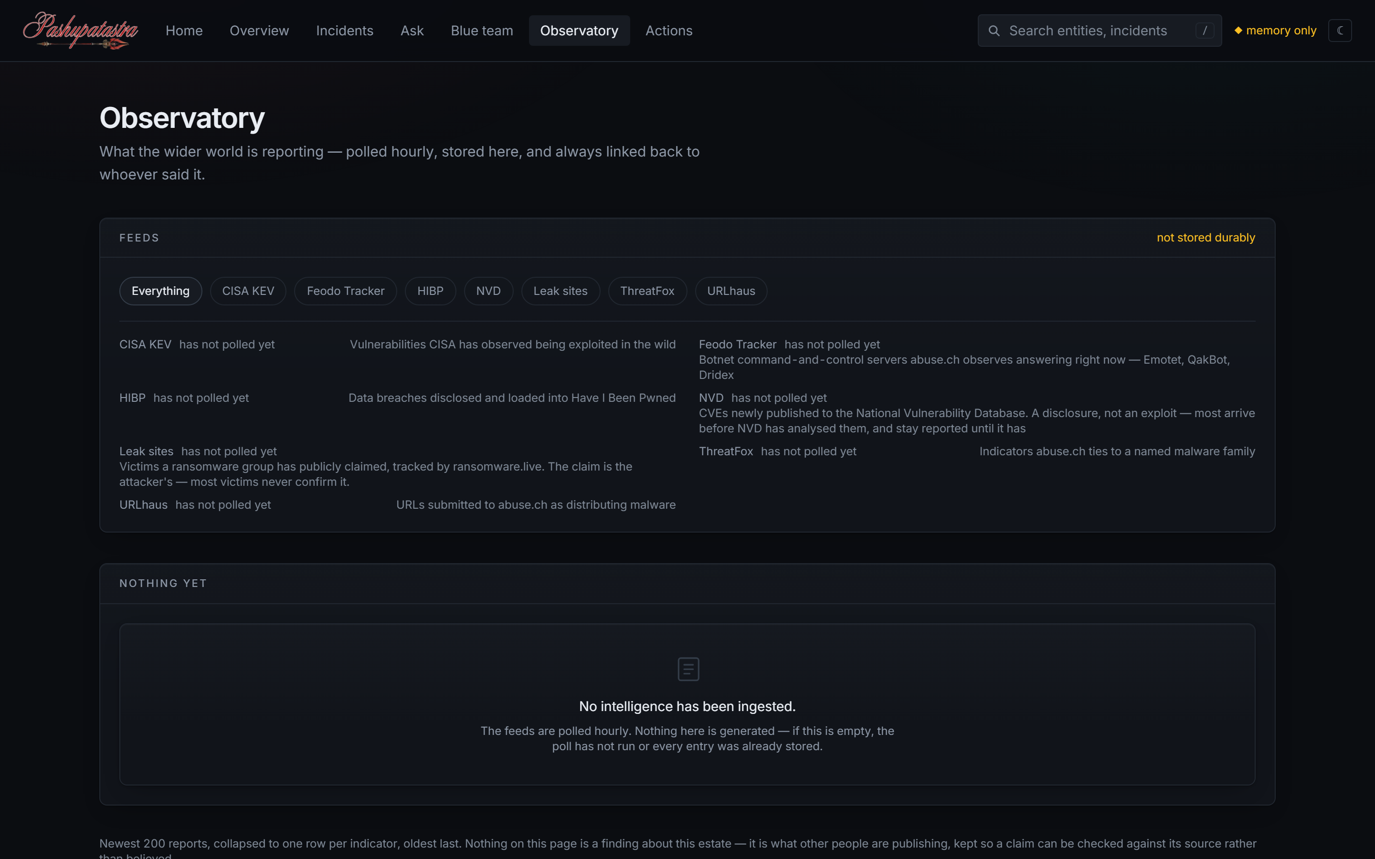Click the NOTHING YET panel heading
Image resolution: width=1375 pixels, height=859 pixels.
(x=163, y=584)
